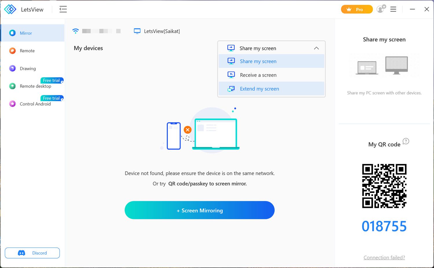Switch to the Mirror section

[26, 33]
